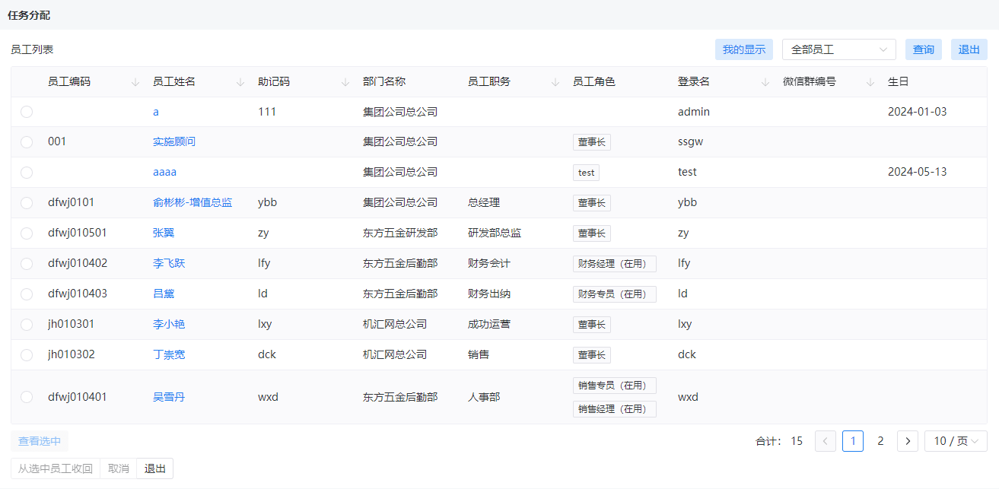Open employee link 李小艳
This screenshot has width=999, height=489.
pos(169,325)
